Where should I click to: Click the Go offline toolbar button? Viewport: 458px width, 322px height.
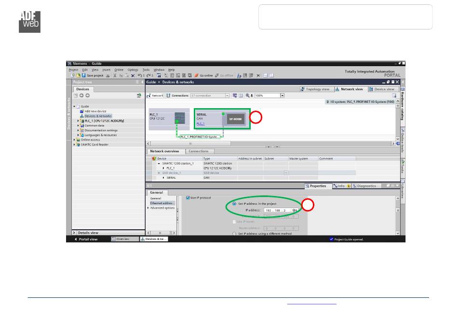224,75
